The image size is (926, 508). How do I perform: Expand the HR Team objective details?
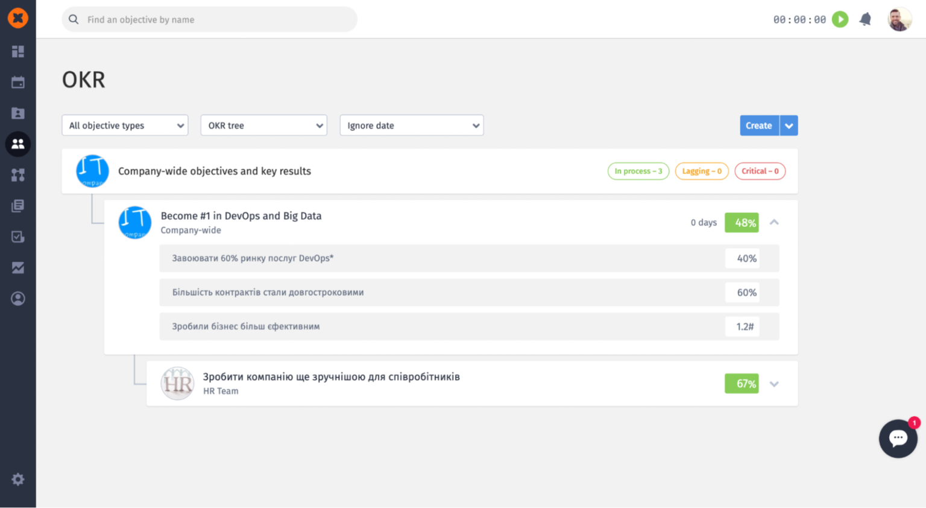coord(774,383)
